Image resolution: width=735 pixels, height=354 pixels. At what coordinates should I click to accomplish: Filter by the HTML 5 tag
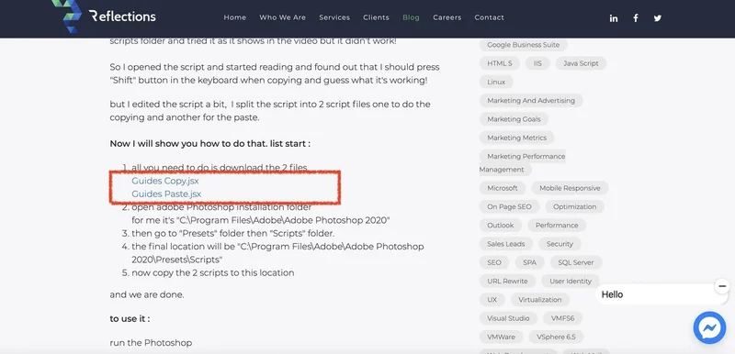coord(500,63)
